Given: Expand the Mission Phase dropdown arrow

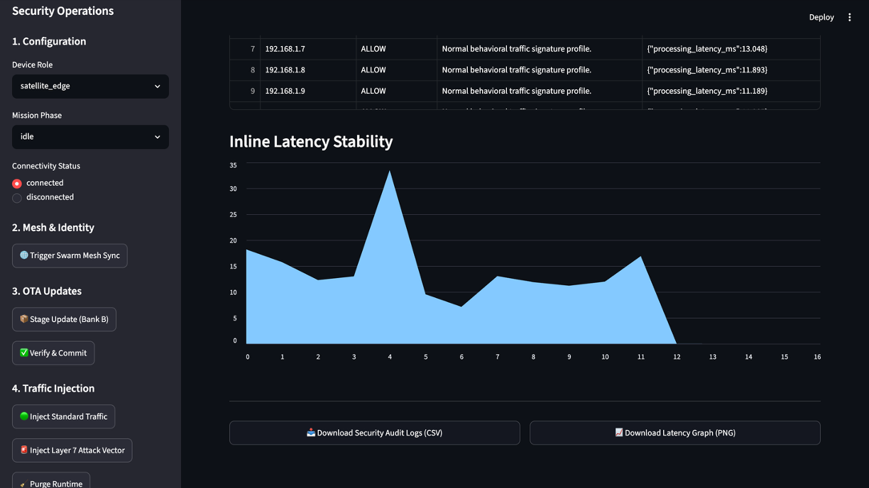Looking at the screenshot, I should tap(157, 137).
